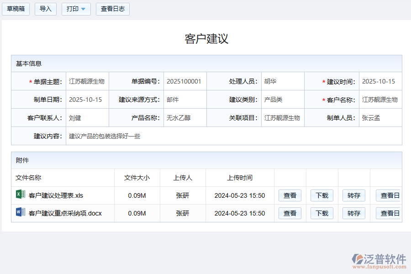Click the 建议内容 text field
The image size is (411, 274).
click(228, 136)
